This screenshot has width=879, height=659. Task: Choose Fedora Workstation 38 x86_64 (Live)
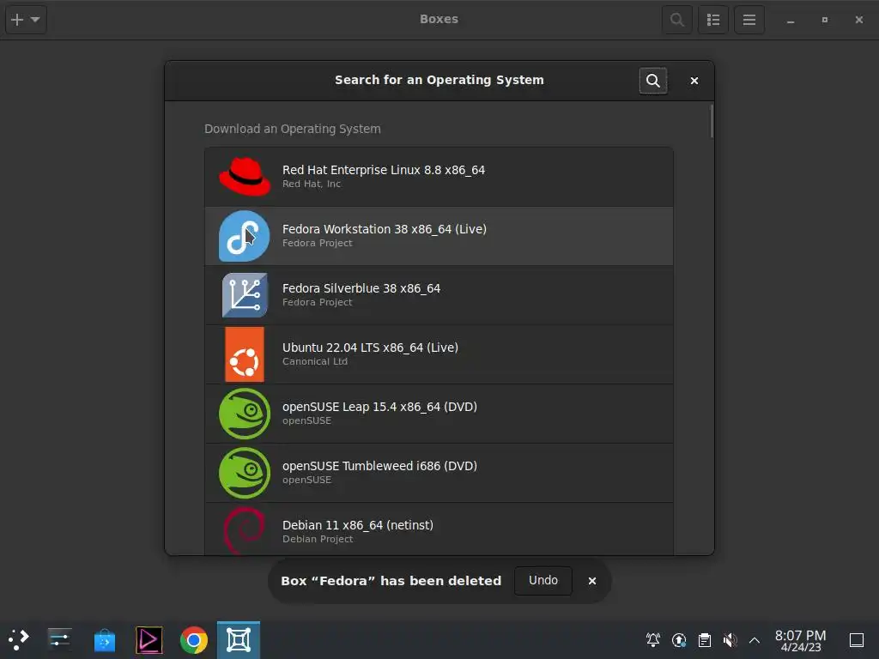(439, 236)
